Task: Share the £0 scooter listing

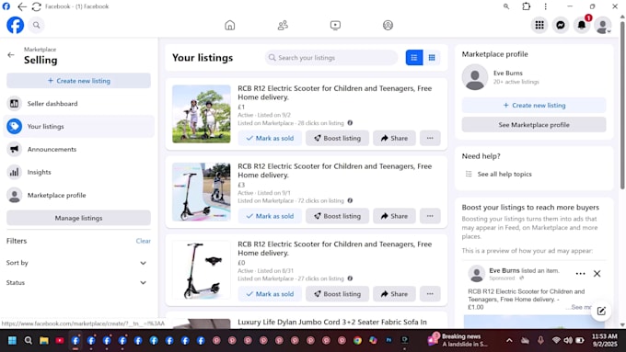Action: (394, 294)
